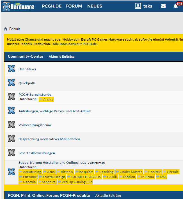Open the User-News forum

pyautogui.click(x=27, y=69)
